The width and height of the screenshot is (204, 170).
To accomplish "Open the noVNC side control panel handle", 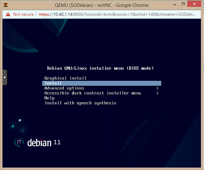I will 5,77.
